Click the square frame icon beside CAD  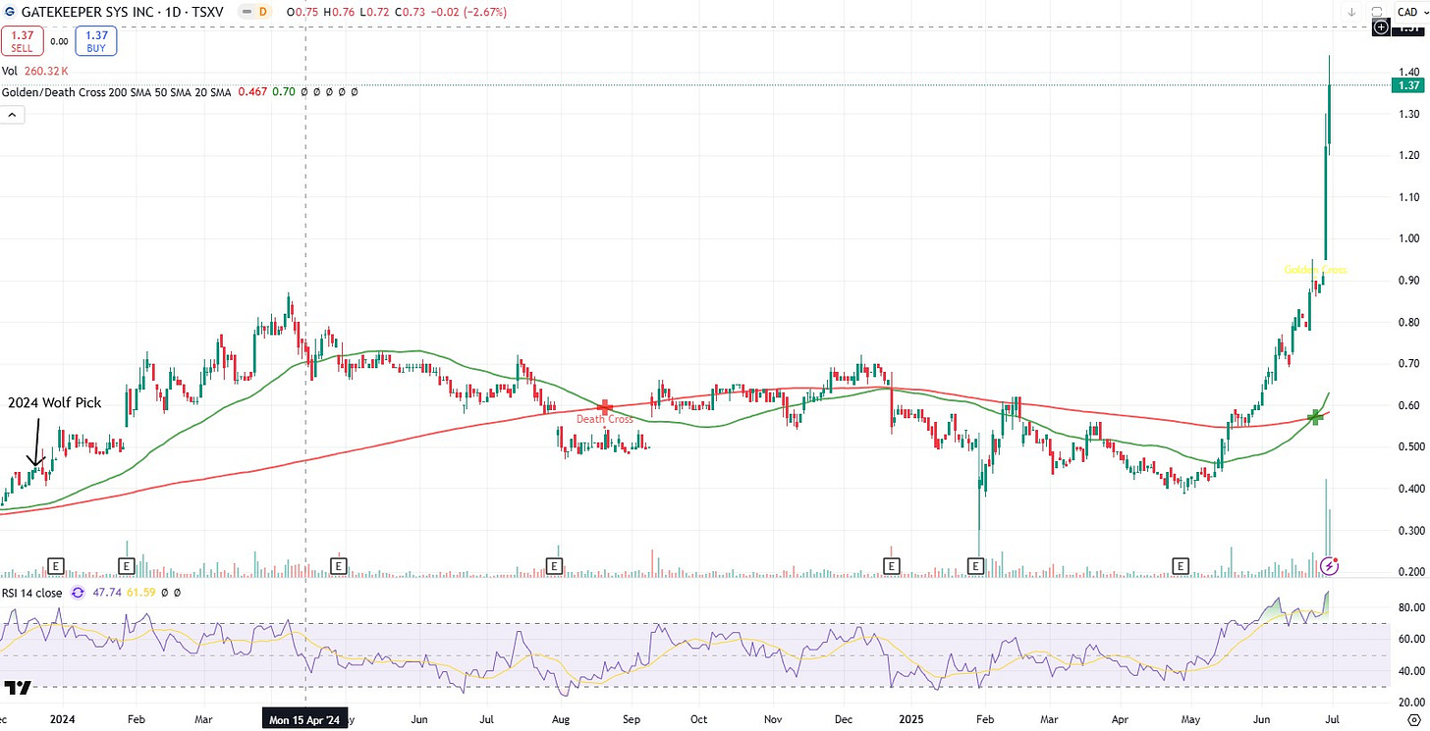tap(1377, 12)
